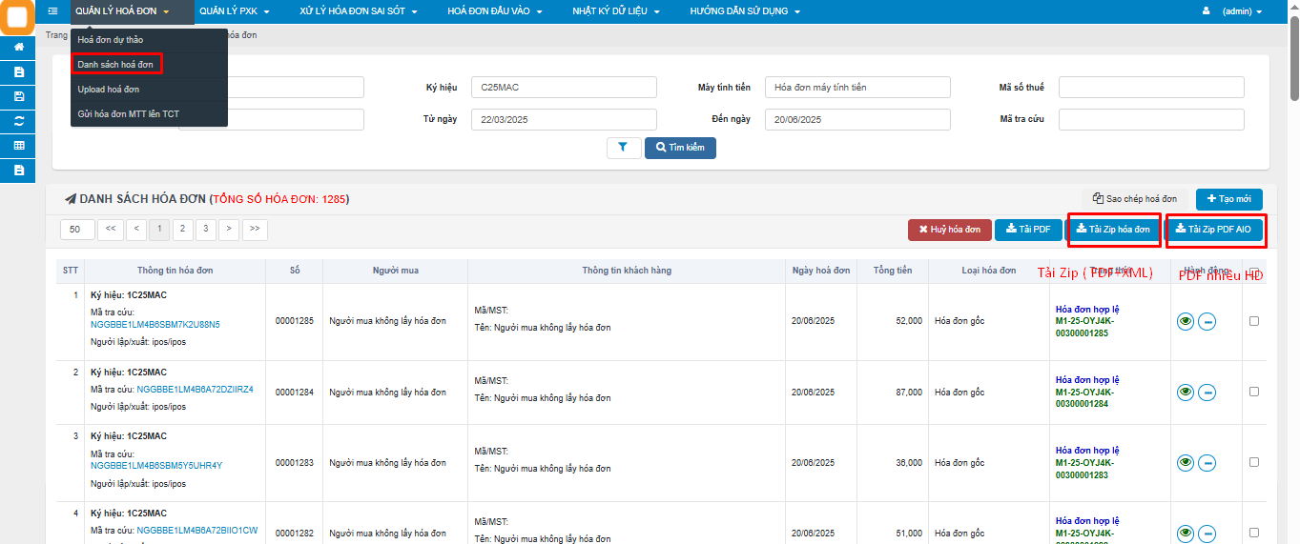Select Upload hoá đơn from the menu
The width and height of the screenshot is (1300, 544).
[109, 90]
